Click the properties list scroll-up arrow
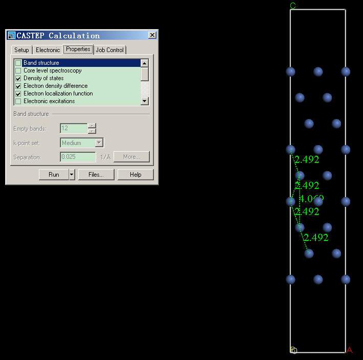The width and height of the screenshot is (363, 360). click(x=145, y=63)
